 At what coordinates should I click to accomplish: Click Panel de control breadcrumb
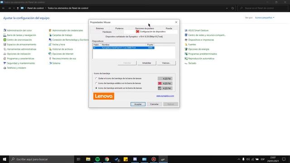click(35, 8)
